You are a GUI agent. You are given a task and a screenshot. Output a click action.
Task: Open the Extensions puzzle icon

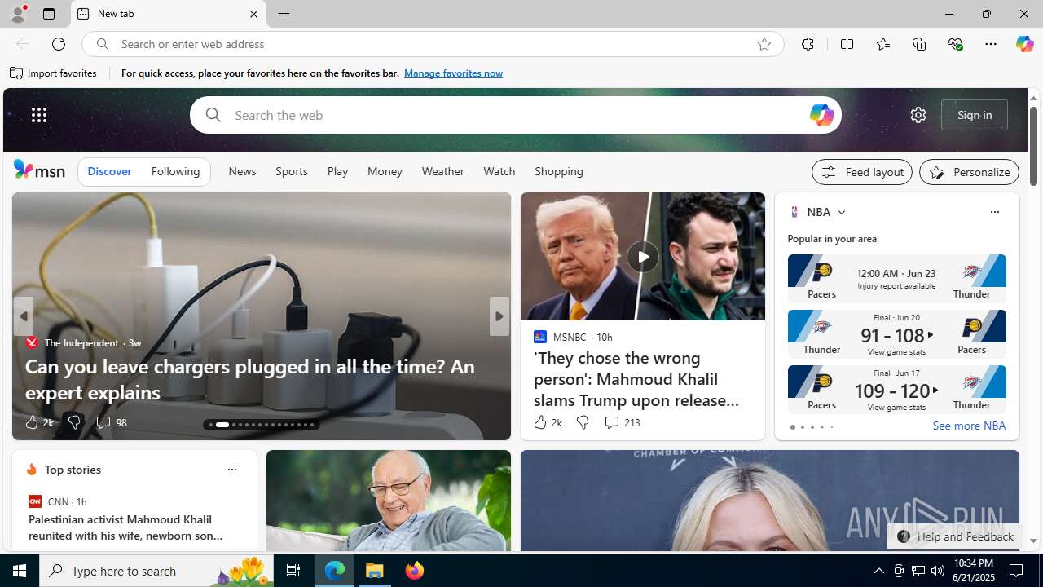(808, 44)
